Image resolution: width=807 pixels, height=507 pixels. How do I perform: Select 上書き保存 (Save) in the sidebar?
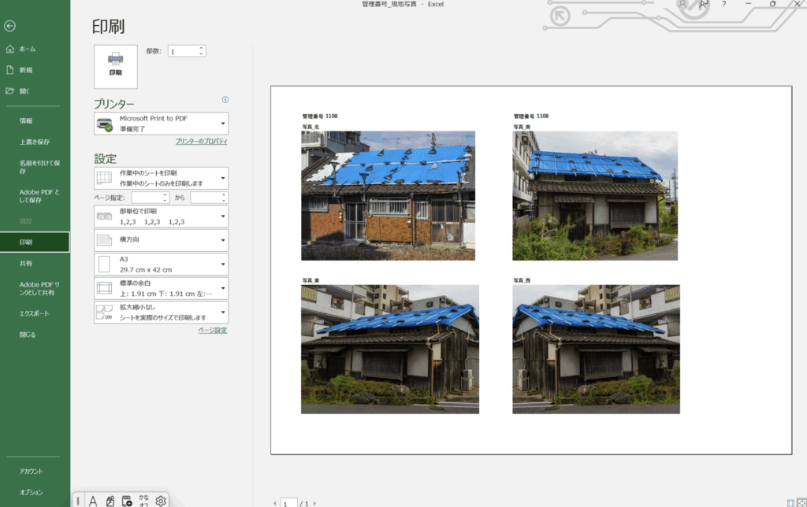coord(35,142)
